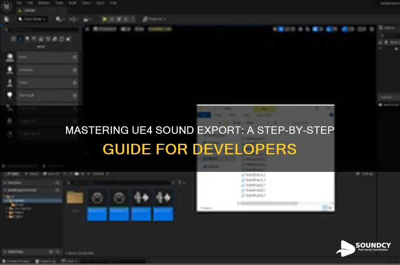
Task: Open the quick add content toolbar icon
Action: click(x=60, y=19)
